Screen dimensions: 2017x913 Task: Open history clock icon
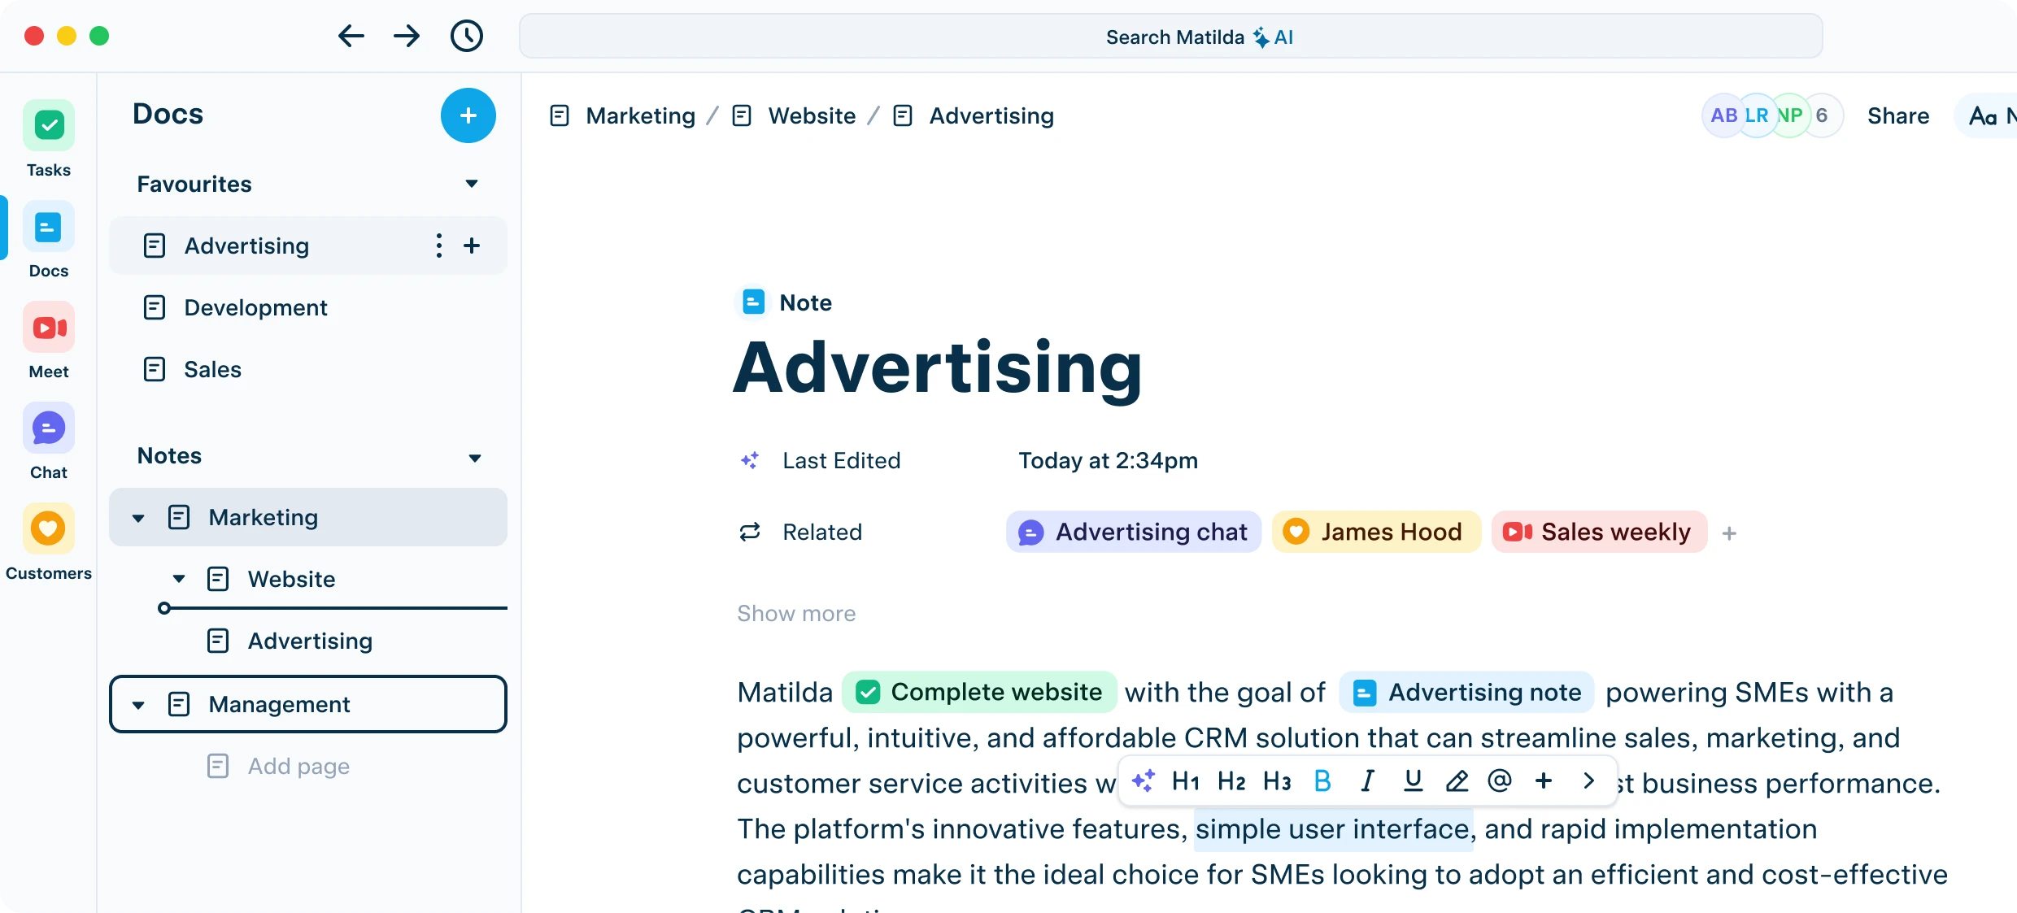tap(467, 36)
